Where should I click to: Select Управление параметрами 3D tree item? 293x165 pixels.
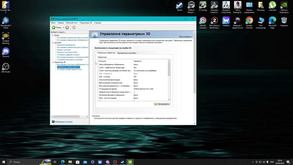(68, 67)
